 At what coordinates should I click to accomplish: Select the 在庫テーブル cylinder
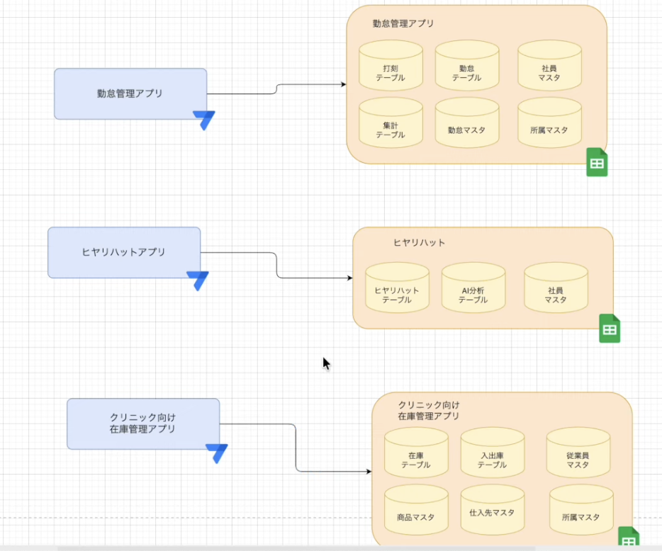coord(416,456)
